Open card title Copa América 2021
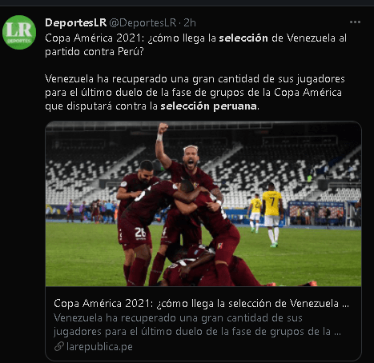This screenshot has height=363, width=374. click(x=201, y=303)
